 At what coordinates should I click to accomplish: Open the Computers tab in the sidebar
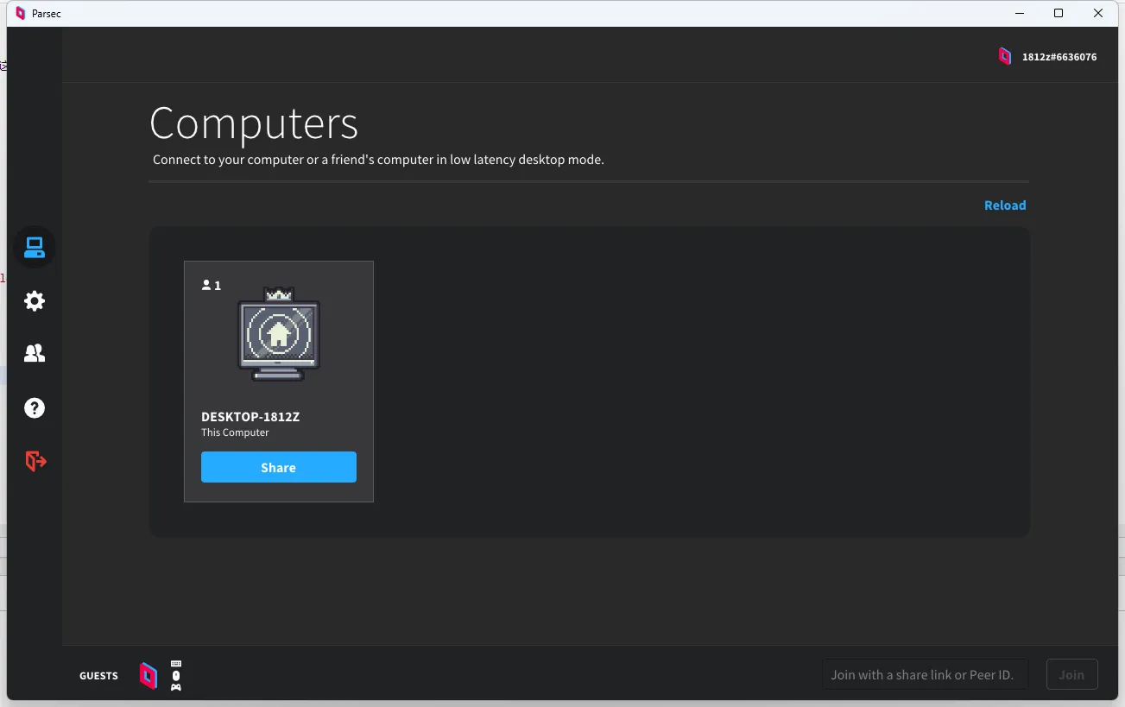tap(35, 248)
